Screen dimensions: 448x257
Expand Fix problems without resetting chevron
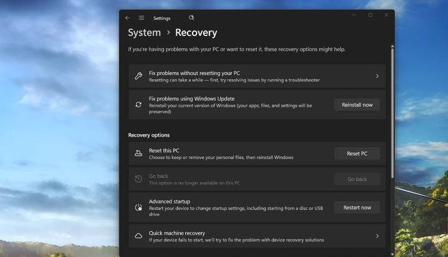[377, 76]
